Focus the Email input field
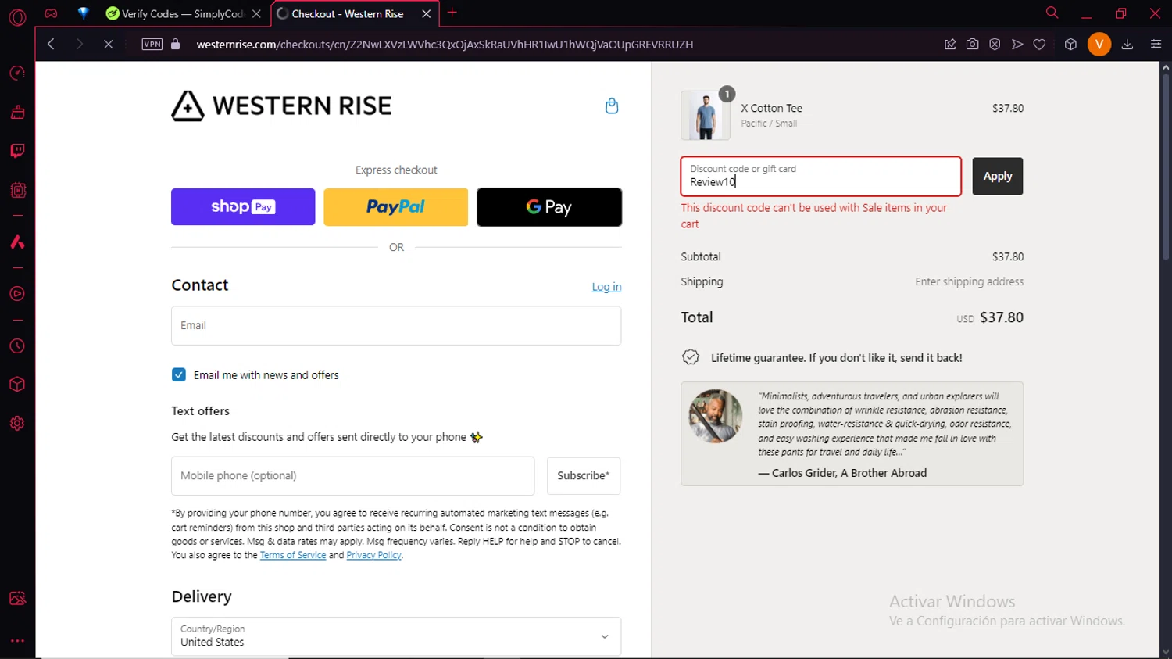 [x=396, y=325]
